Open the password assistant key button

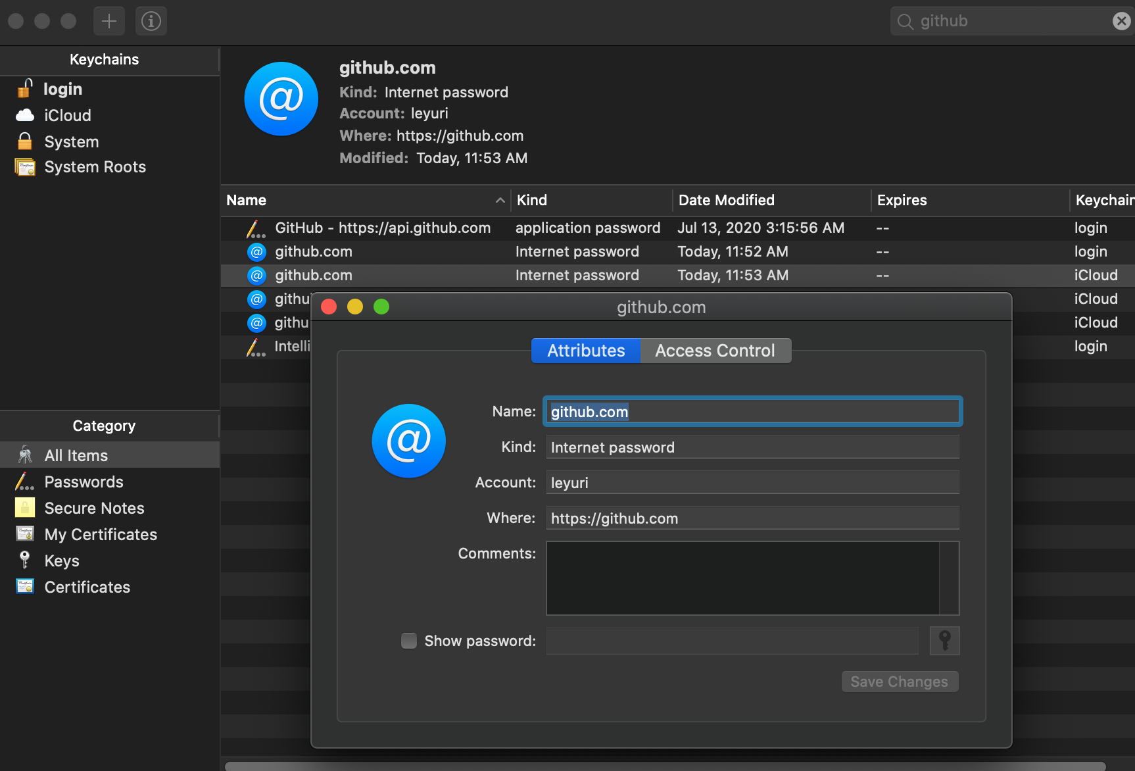(945, 641)
